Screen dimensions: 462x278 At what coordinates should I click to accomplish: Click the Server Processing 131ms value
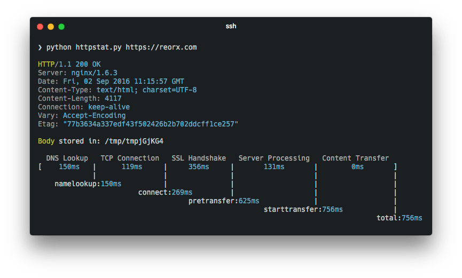[273, 166]
